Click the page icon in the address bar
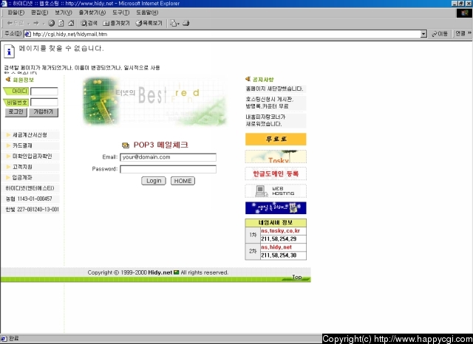 click(x=28, y=34)
